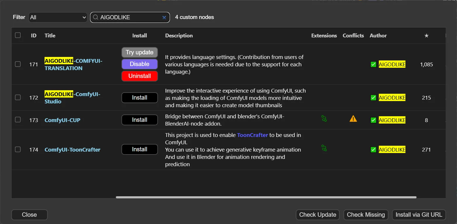Click the 'It provides language settings' description

pyautogui.click(x=234, y=65)
